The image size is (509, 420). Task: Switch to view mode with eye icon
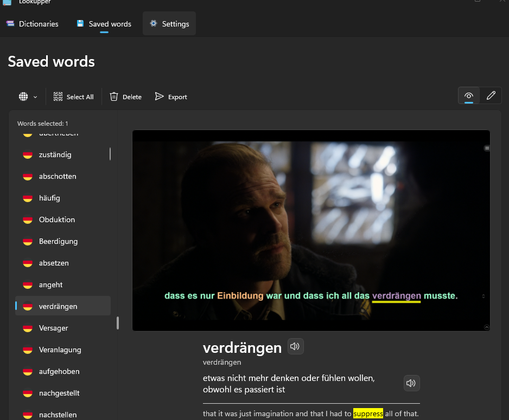click(x=469, y=96)
